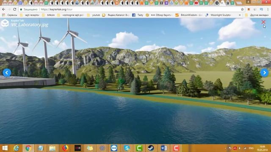Screen dimensions: 271x152
Task: Open the volume control in tray
Action: coord(240,148)
